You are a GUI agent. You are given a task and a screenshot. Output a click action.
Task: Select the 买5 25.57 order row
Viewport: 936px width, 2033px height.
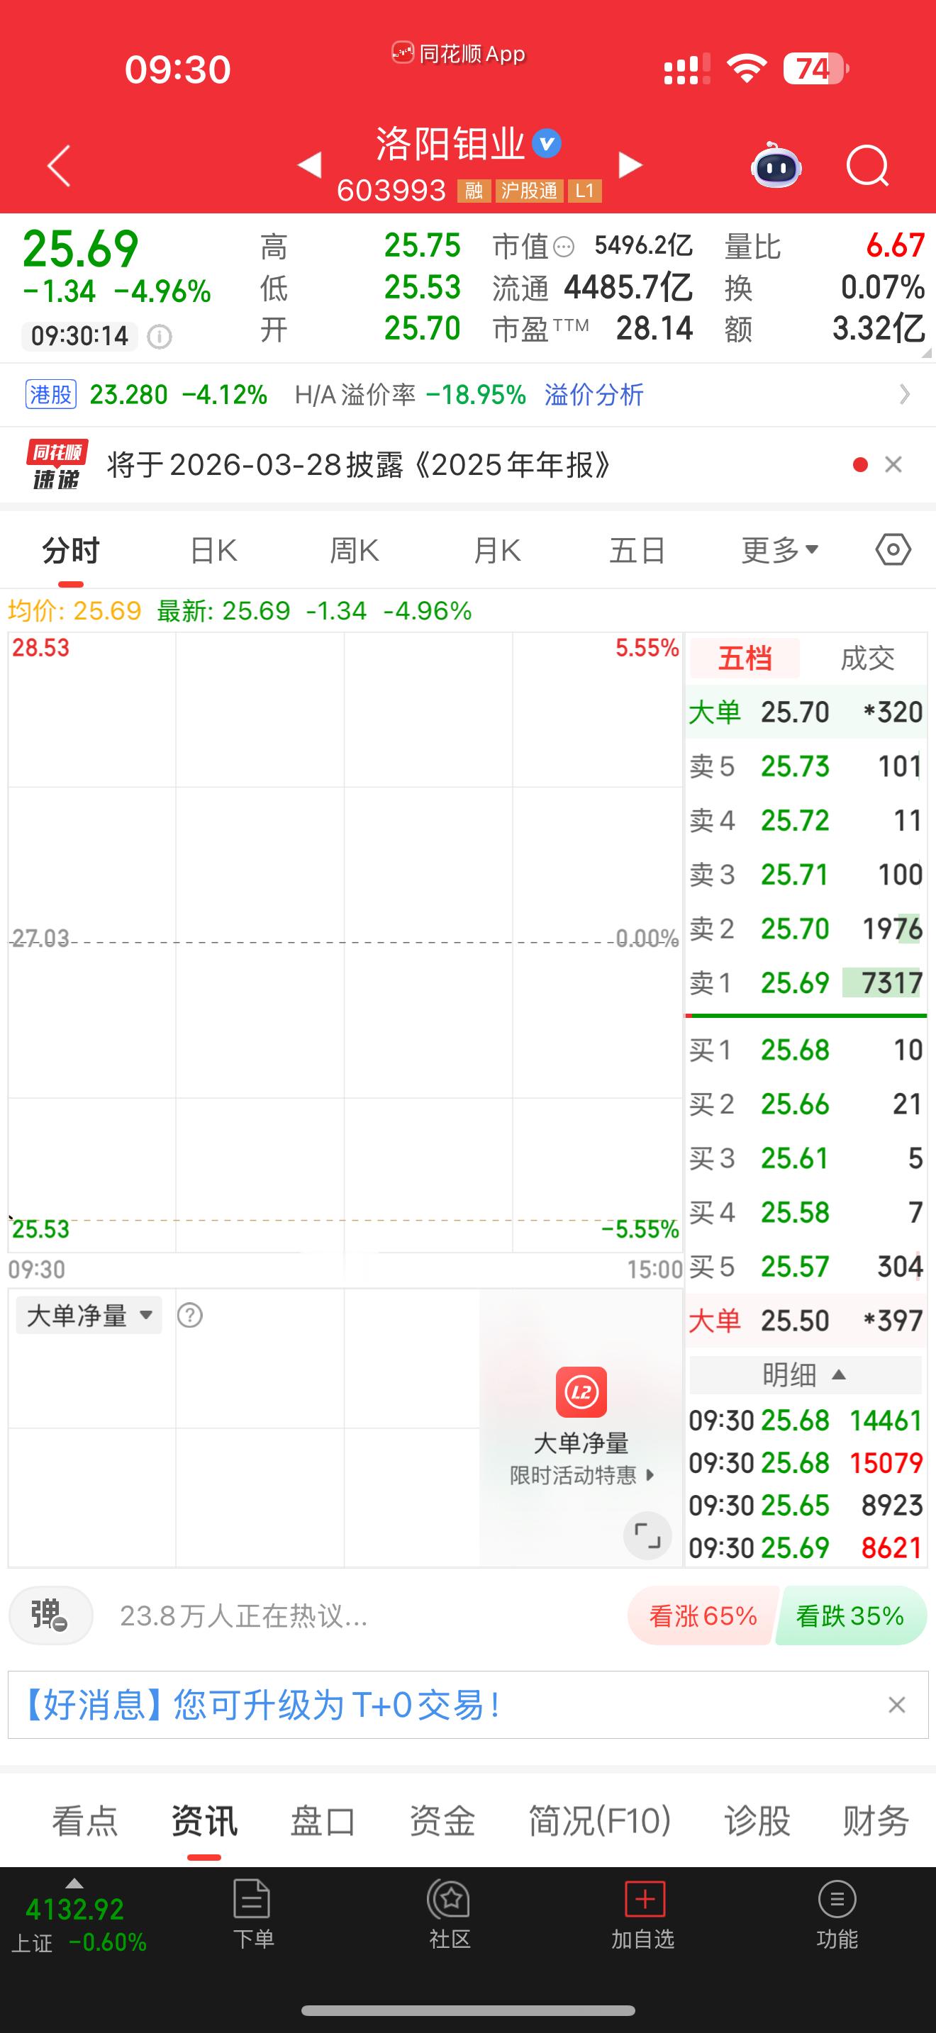coord(806,1266)
